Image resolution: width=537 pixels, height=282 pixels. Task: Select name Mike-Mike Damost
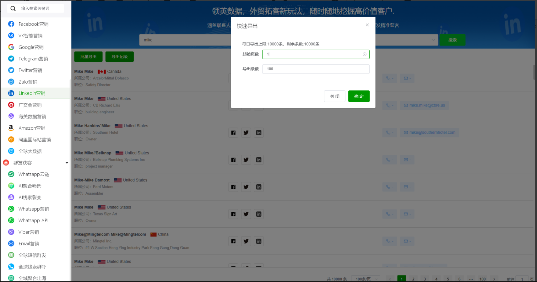(x=92, y=180)
